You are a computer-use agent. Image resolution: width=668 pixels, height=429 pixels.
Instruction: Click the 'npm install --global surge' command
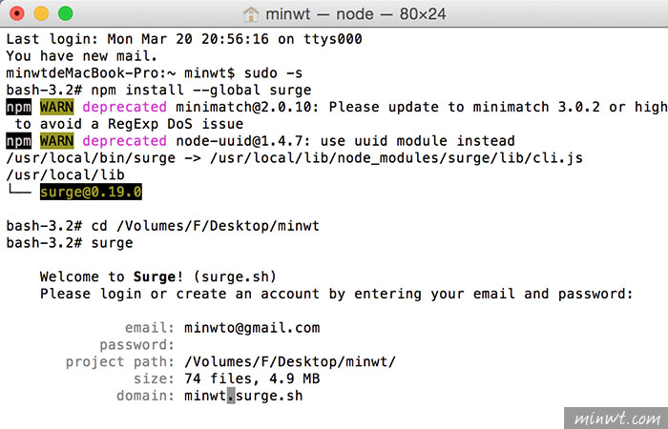(201, 91)
